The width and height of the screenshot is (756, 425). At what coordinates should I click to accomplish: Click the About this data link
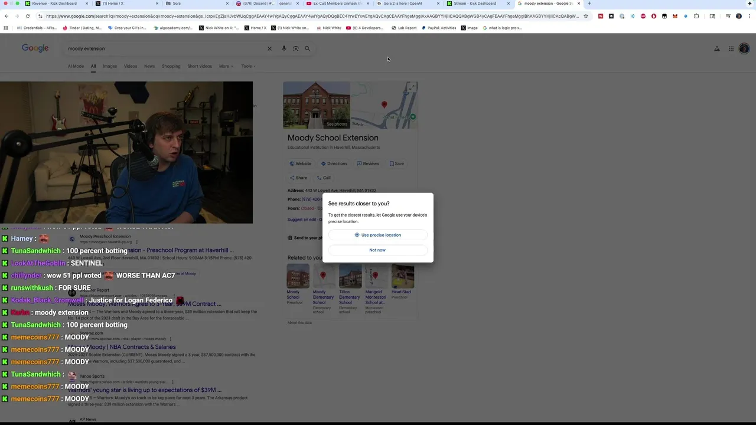click(299, 323)
